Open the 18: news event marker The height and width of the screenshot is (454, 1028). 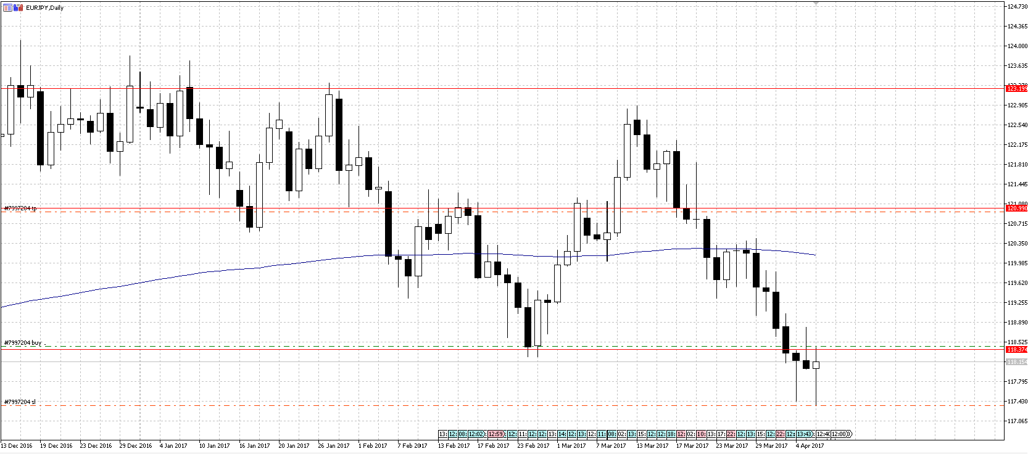coord(671,434)
